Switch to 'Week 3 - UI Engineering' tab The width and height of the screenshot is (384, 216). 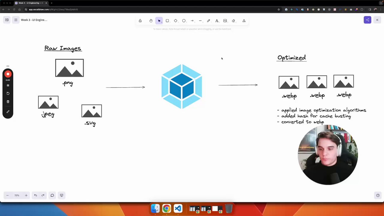pyautogui.click(x=31, y=3)
